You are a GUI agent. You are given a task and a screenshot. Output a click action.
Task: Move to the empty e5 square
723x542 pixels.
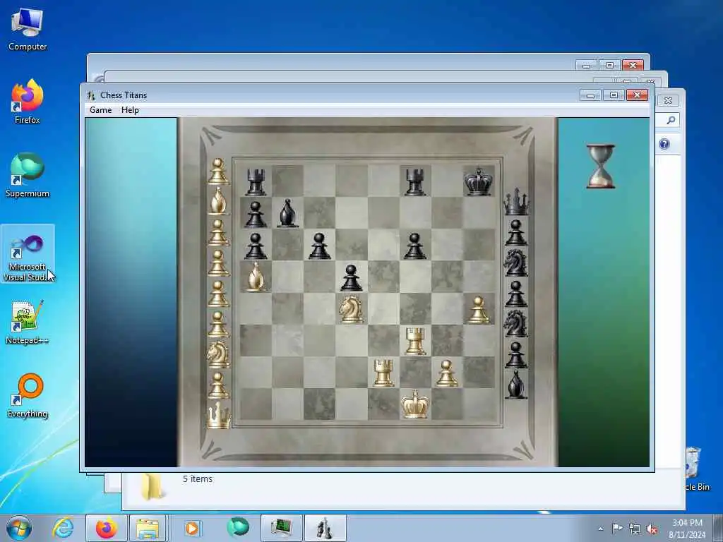coord(383,277)
